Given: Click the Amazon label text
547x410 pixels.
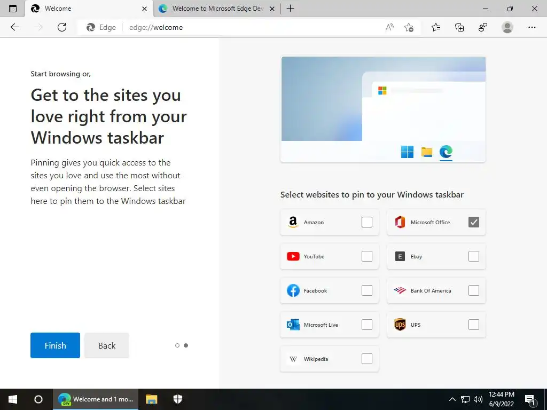Looking at the screenshot, I should [x=314, y=223].
